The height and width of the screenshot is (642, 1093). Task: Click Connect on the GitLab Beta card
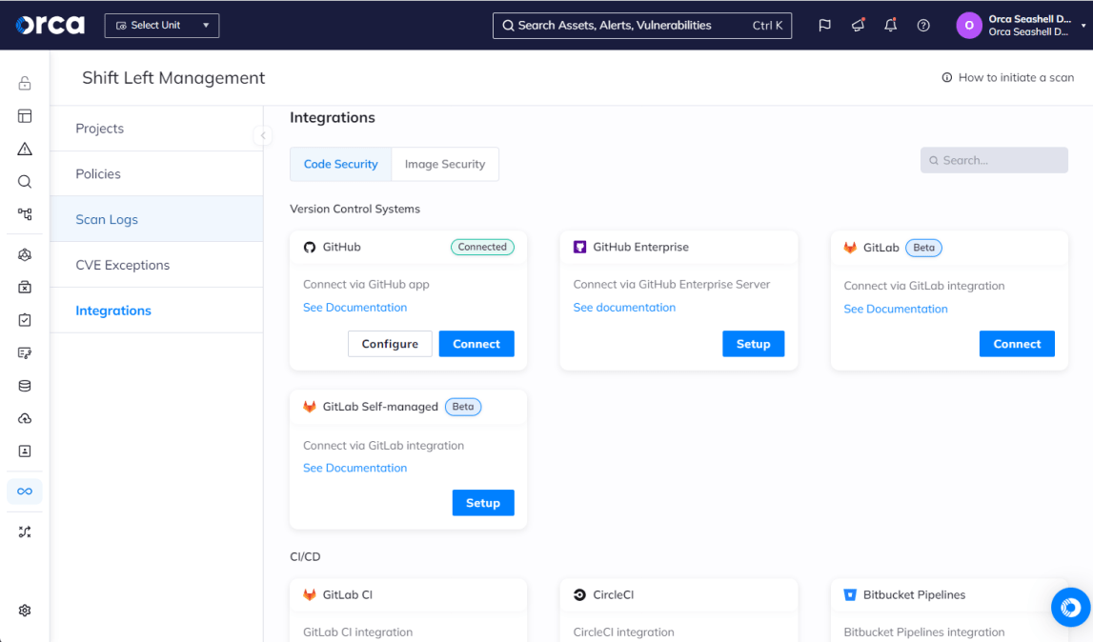(1017, 344)
